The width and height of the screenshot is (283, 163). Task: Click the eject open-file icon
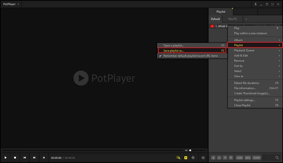(44, 157)
